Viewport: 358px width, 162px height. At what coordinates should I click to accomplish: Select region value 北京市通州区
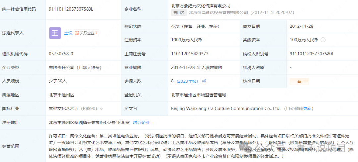click(x=61, y=95)
